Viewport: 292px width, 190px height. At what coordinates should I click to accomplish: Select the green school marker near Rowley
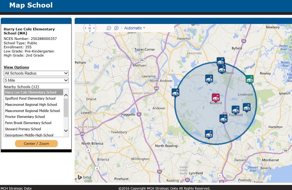tap(249, 79)
